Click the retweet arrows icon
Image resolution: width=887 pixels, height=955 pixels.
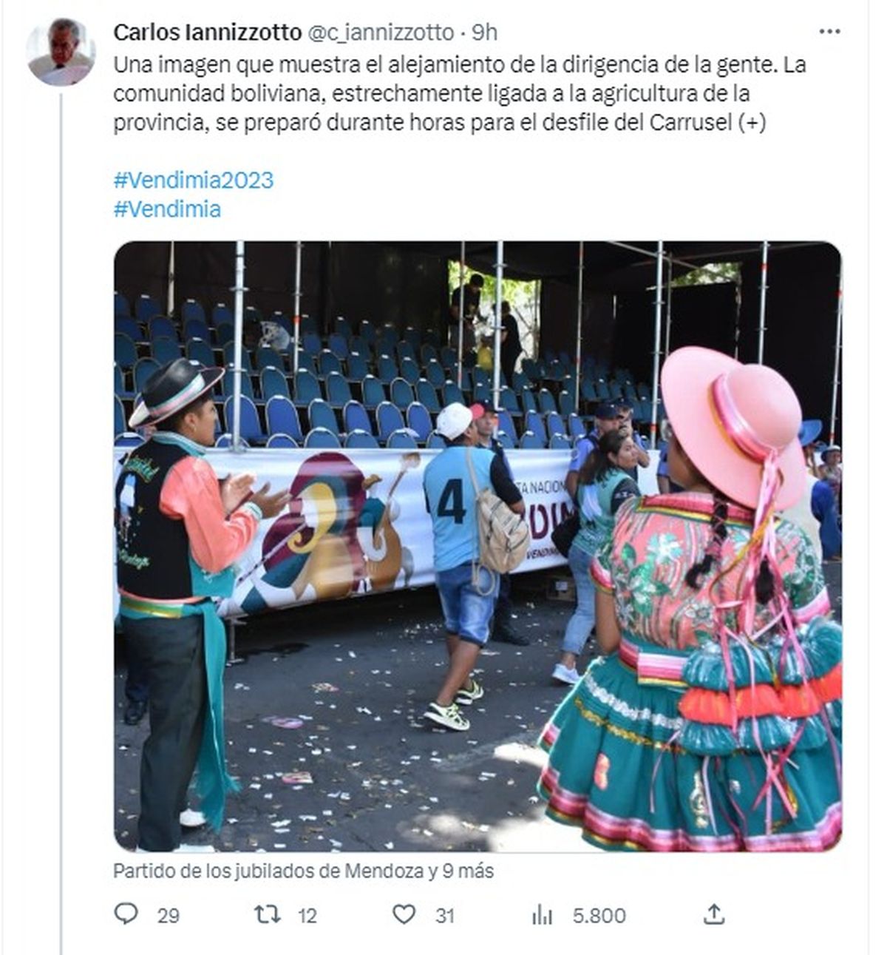(x=267, y=915)
